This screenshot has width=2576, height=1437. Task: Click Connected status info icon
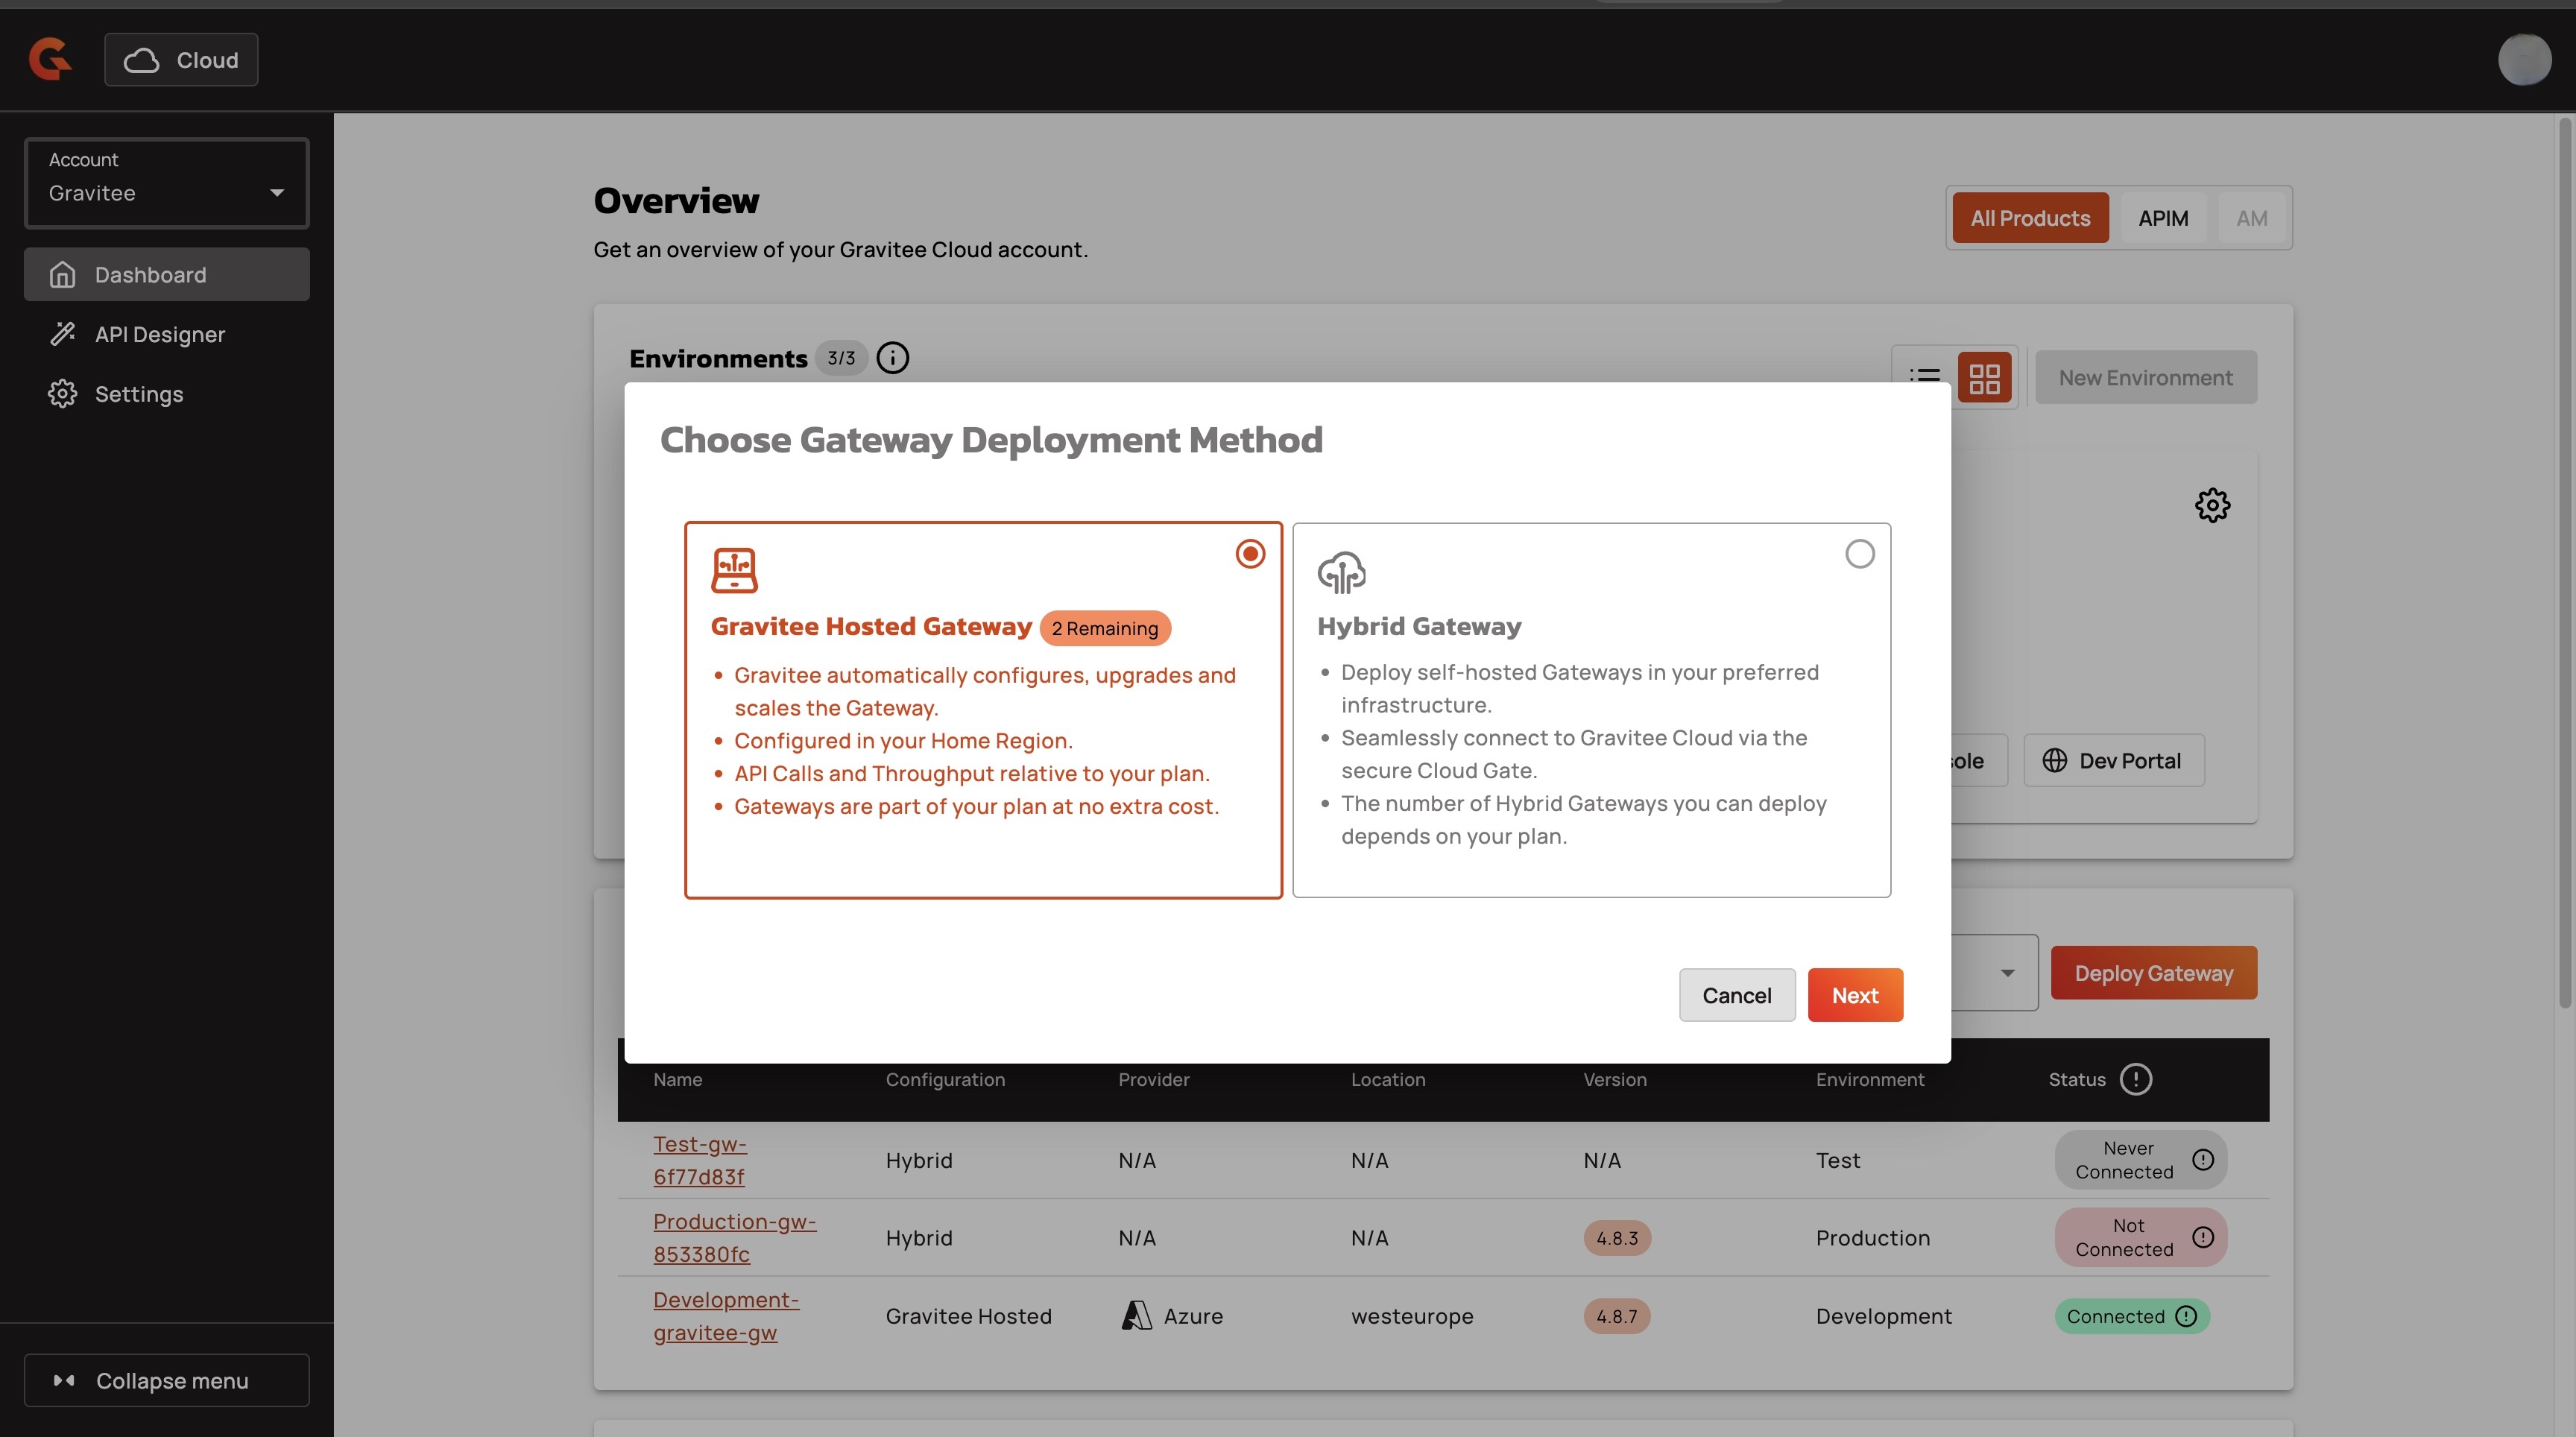coord(2186,1316)
